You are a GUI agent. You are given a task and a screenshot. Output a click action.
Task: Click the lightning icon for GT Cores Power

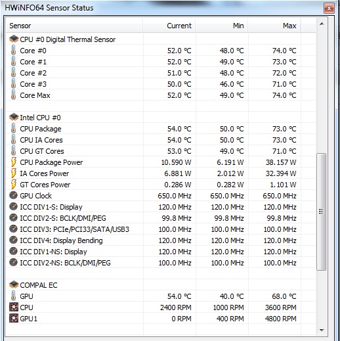click(14, 185)
